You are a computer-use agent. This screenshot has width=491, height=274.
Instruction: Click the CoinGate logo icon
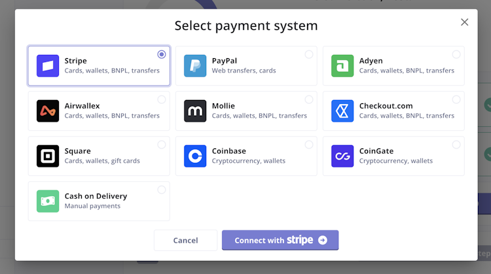[342, 156]
